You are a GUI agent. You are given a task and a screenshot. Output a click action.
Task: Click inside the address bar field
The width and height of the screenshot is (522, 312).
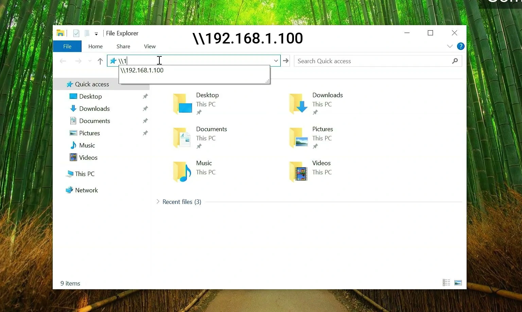[194, 61]
